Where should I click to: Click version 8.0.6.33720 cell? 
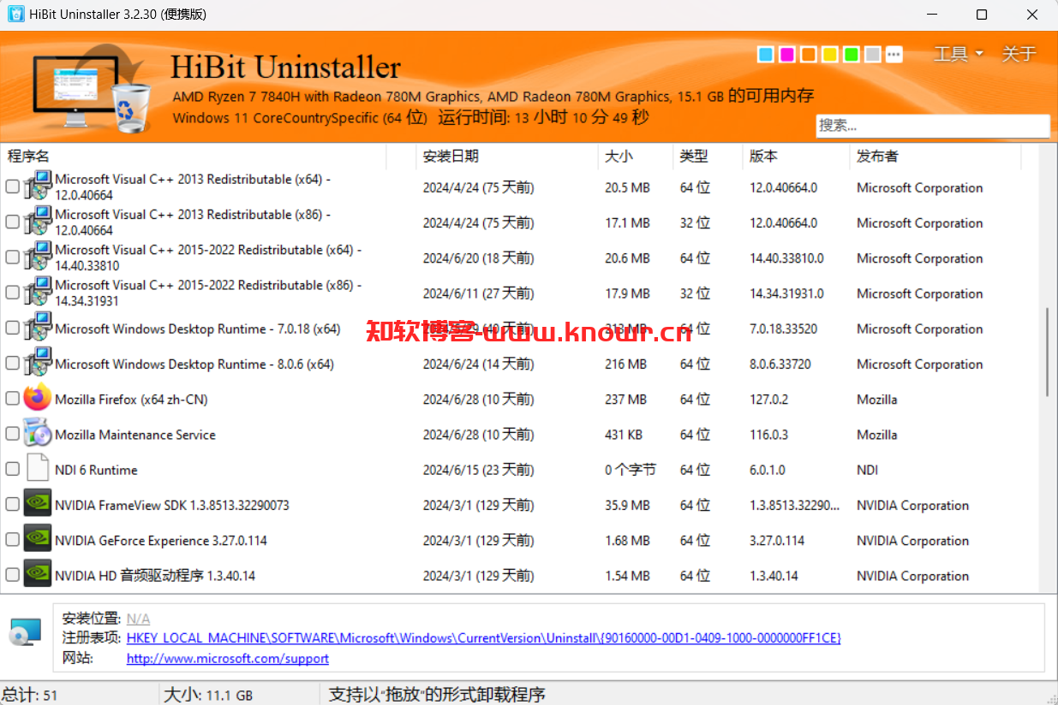pyautogui.click(x=780, y=364)
